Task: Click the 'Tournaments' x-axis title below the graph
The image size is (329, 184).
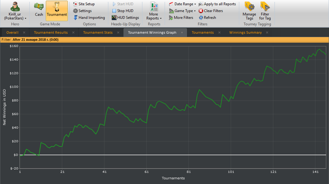Action: point(173,178)
